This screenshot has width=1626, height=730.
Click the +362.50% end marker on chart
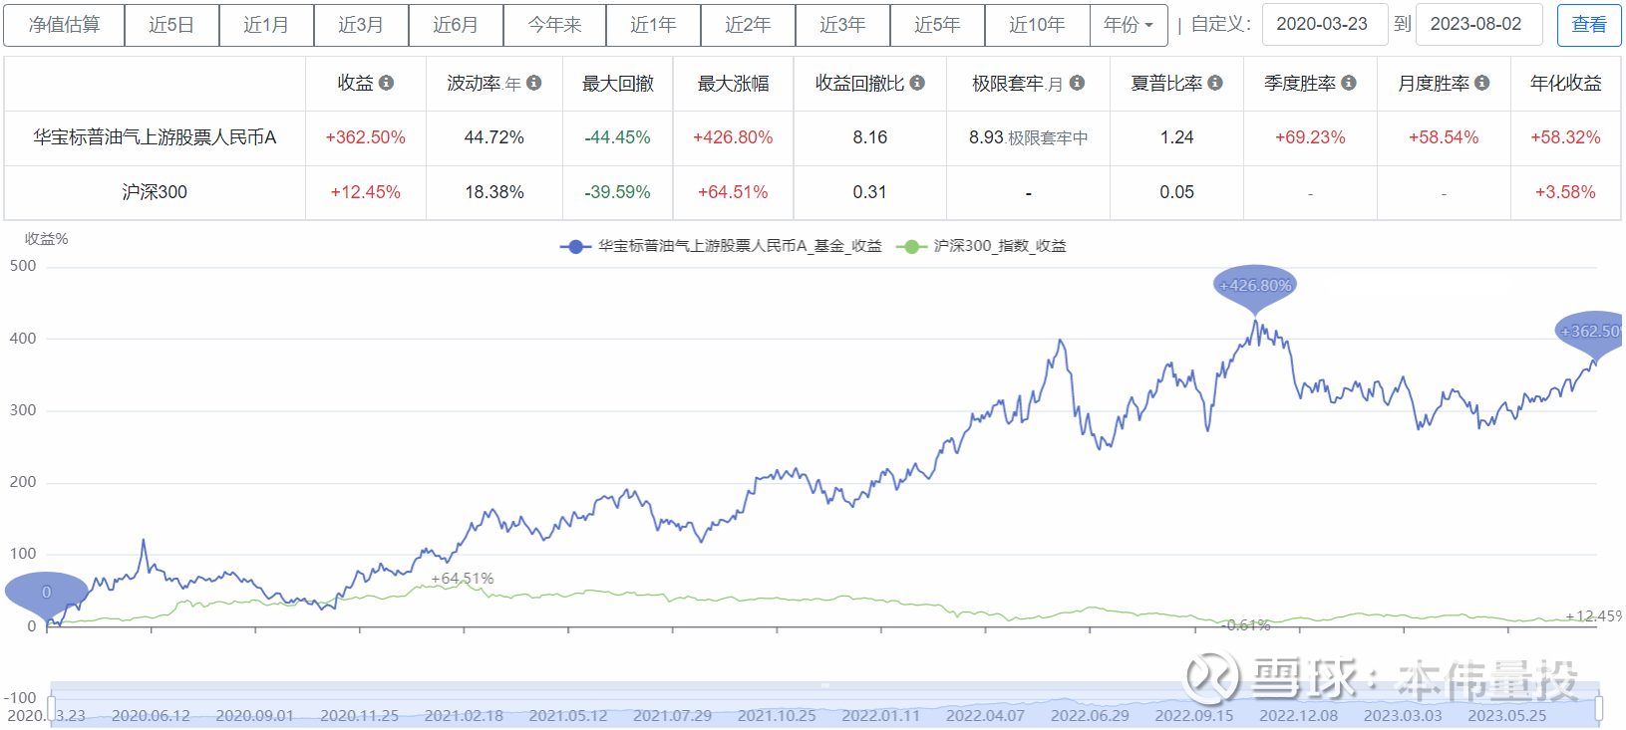1591,332
